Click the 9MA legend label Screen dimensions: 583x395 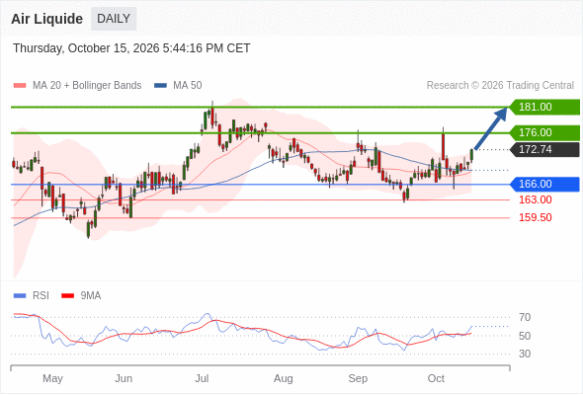91,296
